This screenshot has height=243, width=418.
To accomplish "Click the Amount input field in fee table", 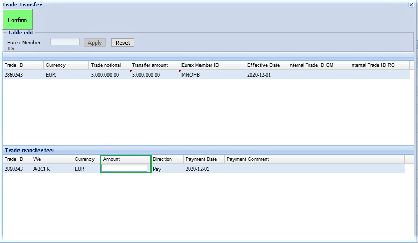I will point(125,168).
